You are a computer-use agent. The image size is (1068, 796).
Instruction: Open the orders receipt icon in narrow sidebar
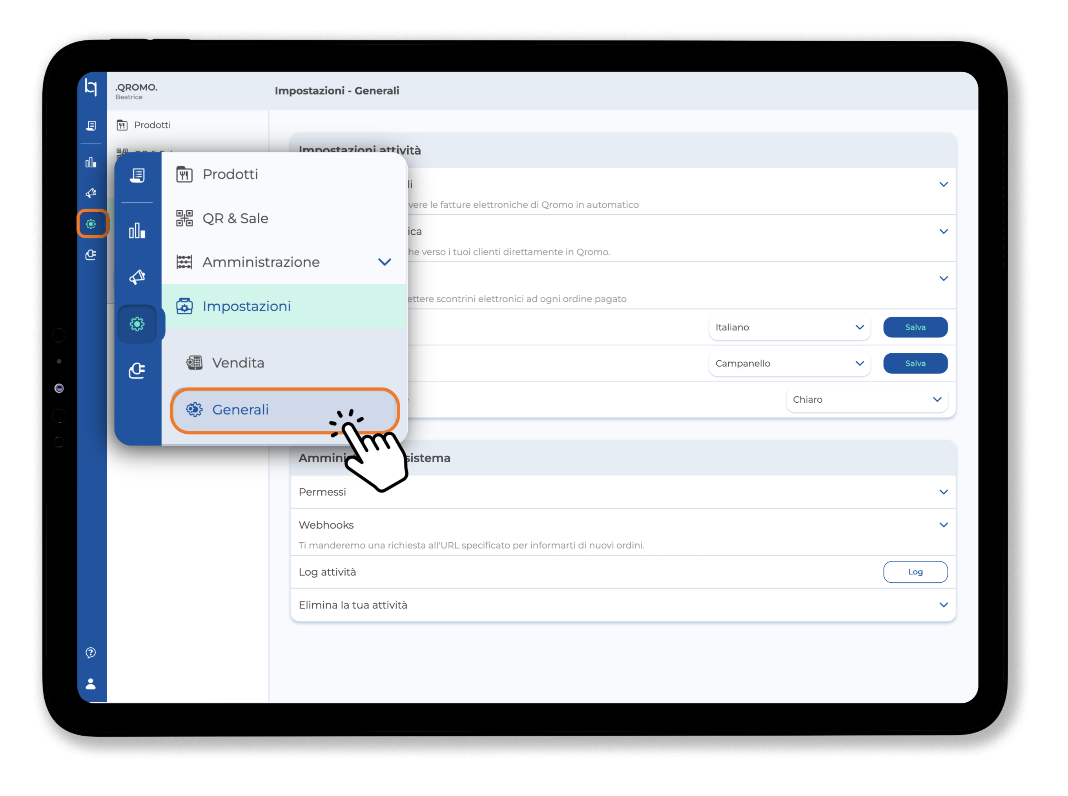click(91, 126)
